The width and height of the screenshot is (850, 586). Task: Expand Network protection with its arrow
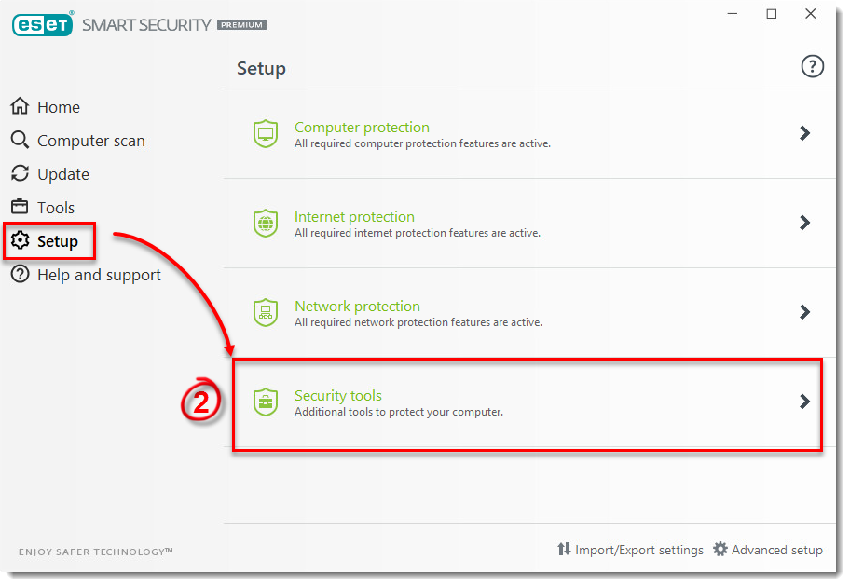click(x=804, y=312)
